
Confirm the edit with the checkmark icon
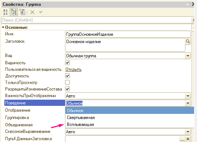(x=41, y=12)
